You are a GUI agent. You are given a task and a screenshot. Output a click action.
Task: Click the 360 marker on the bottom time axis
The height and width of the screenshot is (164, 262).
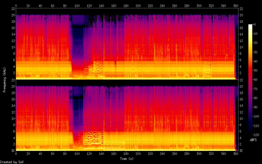coord(236,153)
